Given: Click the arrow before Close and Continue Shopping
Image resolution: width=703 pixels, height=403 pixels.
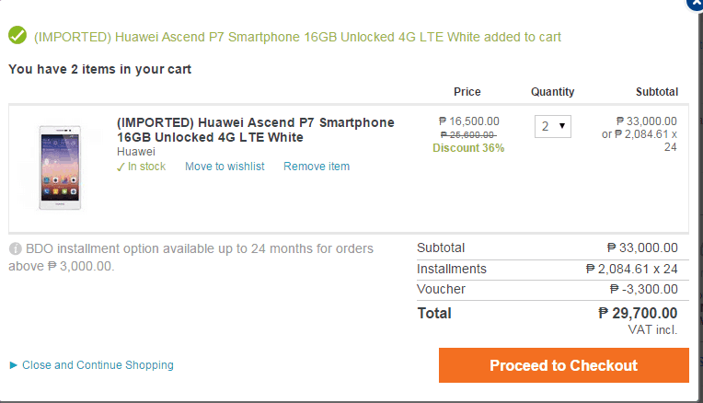Looking at the screenshot, I should (x=13, y=365).
